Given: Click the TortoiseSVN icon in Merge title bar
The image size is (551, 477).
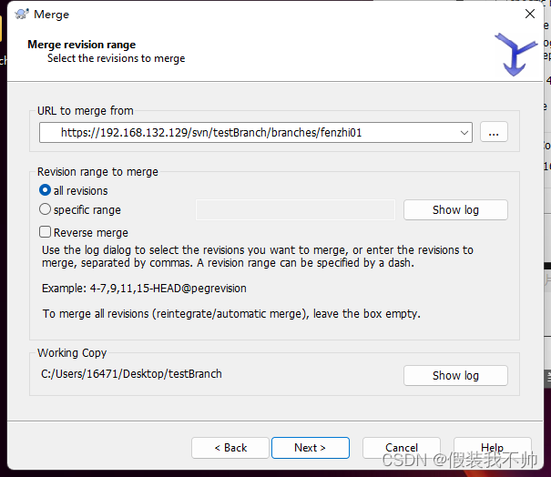Looking at the screenshot, I should coord(22,14).
